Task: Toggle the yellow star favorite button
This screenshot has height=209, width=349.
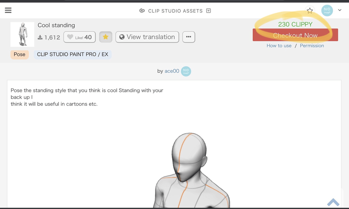Action: pos(105,37)
